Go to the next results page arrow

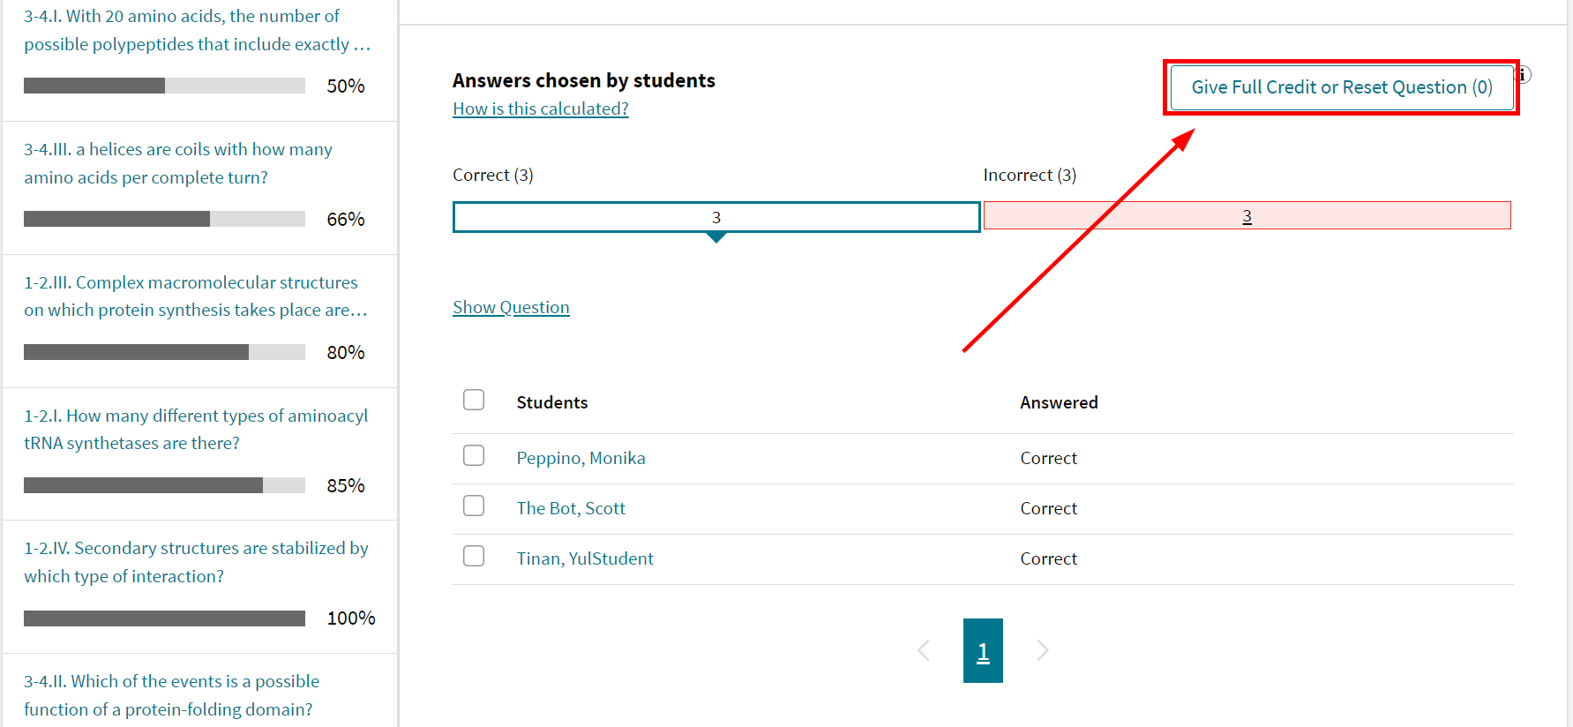(x=1042, y=650)
